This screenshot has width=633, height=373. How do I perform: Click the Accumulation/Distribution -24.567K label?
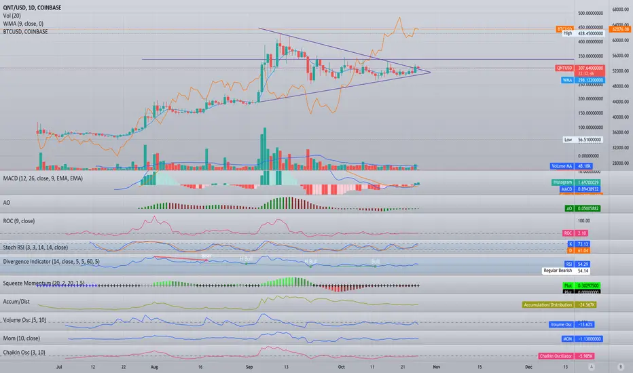pyautogui.click(x=560, y=305)
